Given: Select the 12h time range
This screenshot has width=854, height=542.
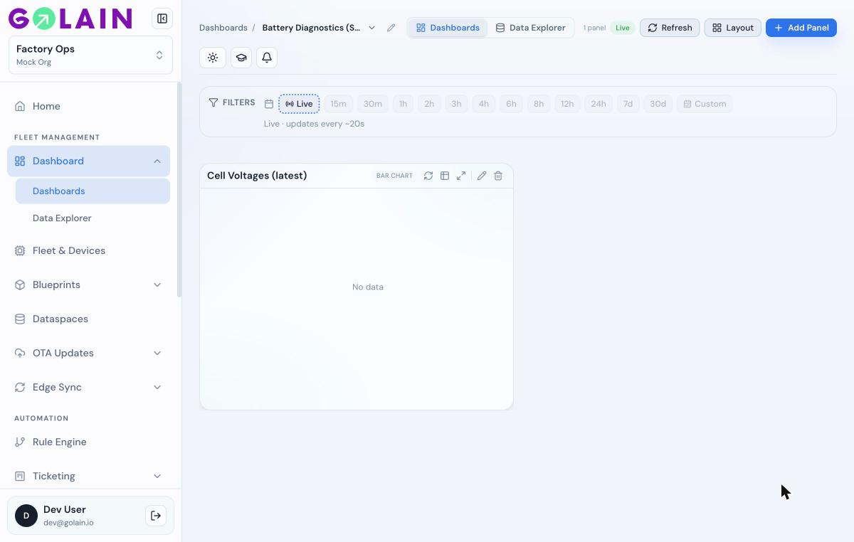Looking at the screenshot, I should tap(567, 104).
